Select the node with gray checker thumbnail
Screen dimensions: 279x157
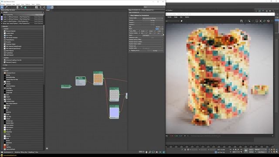click(x=114, y=95)
